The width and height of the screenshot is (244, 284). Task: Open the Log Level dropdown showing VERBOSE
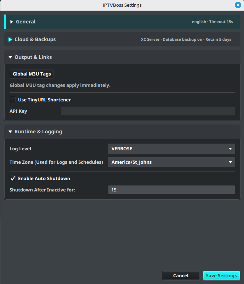coord(171,149)
